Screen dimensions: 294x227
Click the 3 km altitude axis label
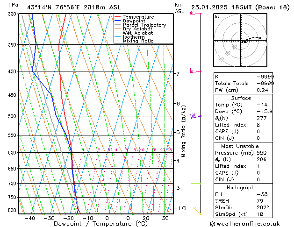click(x=178, y=188)
